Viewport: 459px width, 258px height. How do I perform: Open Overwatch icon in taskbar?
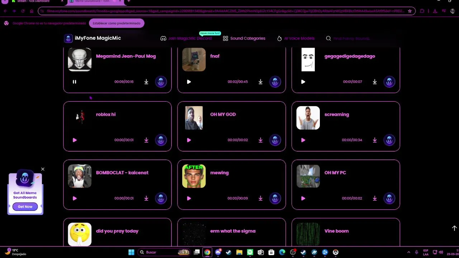click(x=336, y=252)
